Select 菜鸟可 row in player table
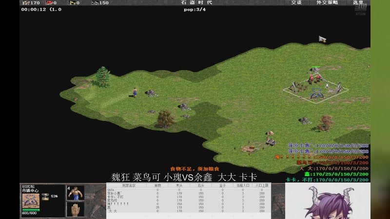The image size is (390, 219). [x=189, y=200]
